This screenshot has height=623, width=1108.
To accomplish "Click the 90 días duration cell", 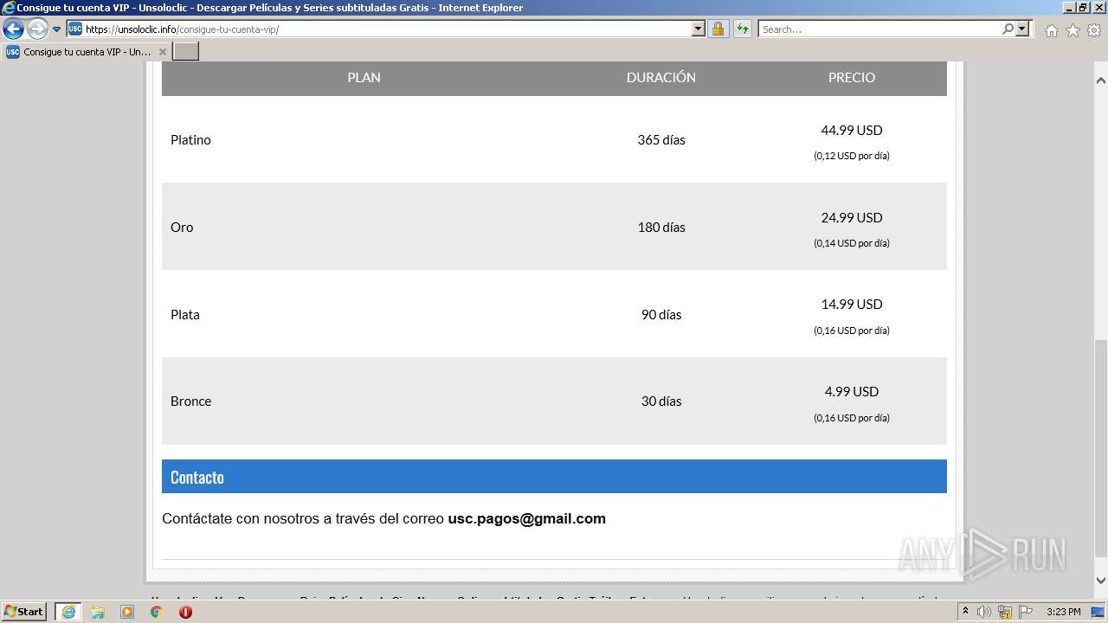I will click(x=661, y=314).
